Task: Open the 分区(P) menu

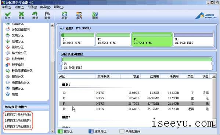Action: [32, 7]
